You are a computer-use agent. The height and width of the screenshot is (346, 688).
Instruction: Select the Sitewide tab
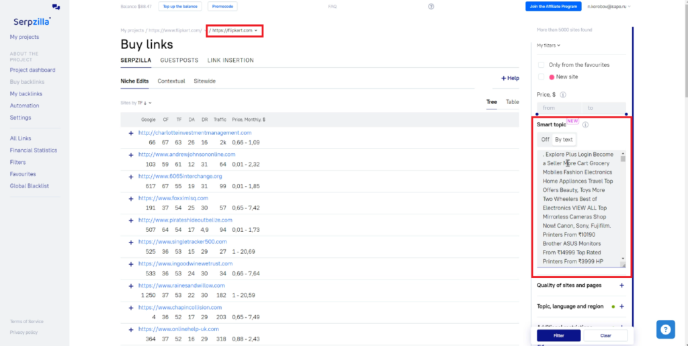204,81
